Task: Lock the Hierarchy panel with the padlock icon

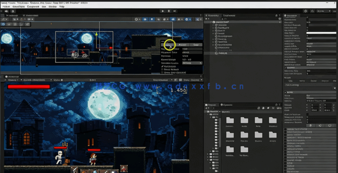Action: click(276, 16)
